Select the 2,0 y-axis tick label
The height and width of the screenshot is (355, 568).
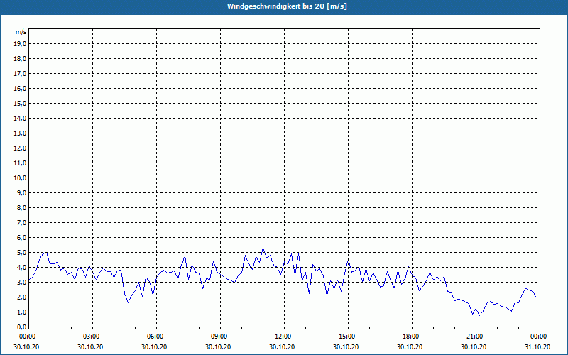click(x=22, y=297)
